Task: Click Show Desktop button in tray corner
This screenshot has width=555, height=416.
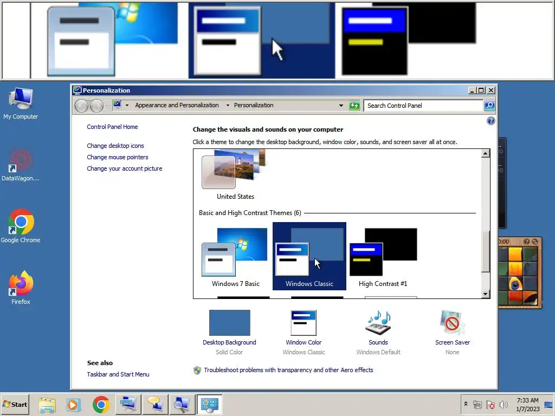Action: pyautogui.click(x=549, y=404)
